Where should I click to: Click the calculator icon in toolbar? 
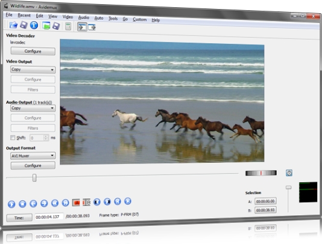(x=68, y=26)
